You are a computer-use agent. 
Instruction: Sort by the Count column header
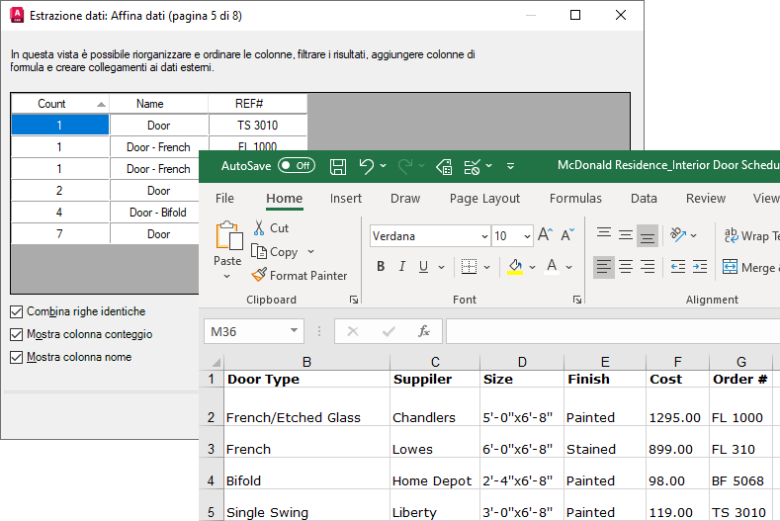tap(59, 104)
